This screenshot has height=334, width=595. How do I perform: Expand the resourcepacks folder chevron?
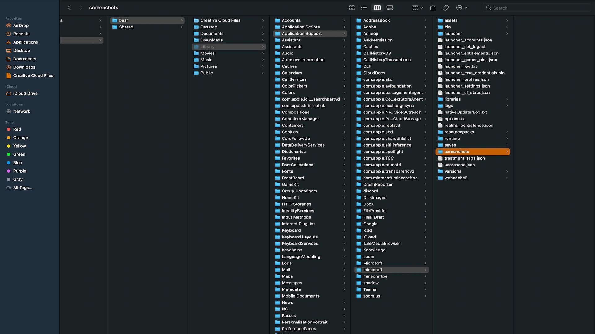point(507,132)
